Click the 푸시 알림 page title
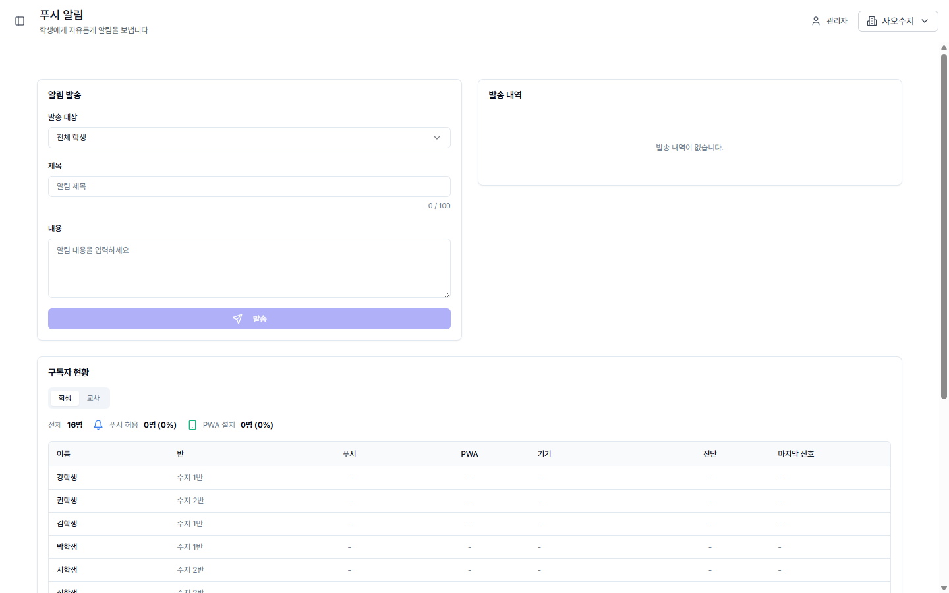The height and width of the screenshot is (593, 949). (x=61, y=14)
